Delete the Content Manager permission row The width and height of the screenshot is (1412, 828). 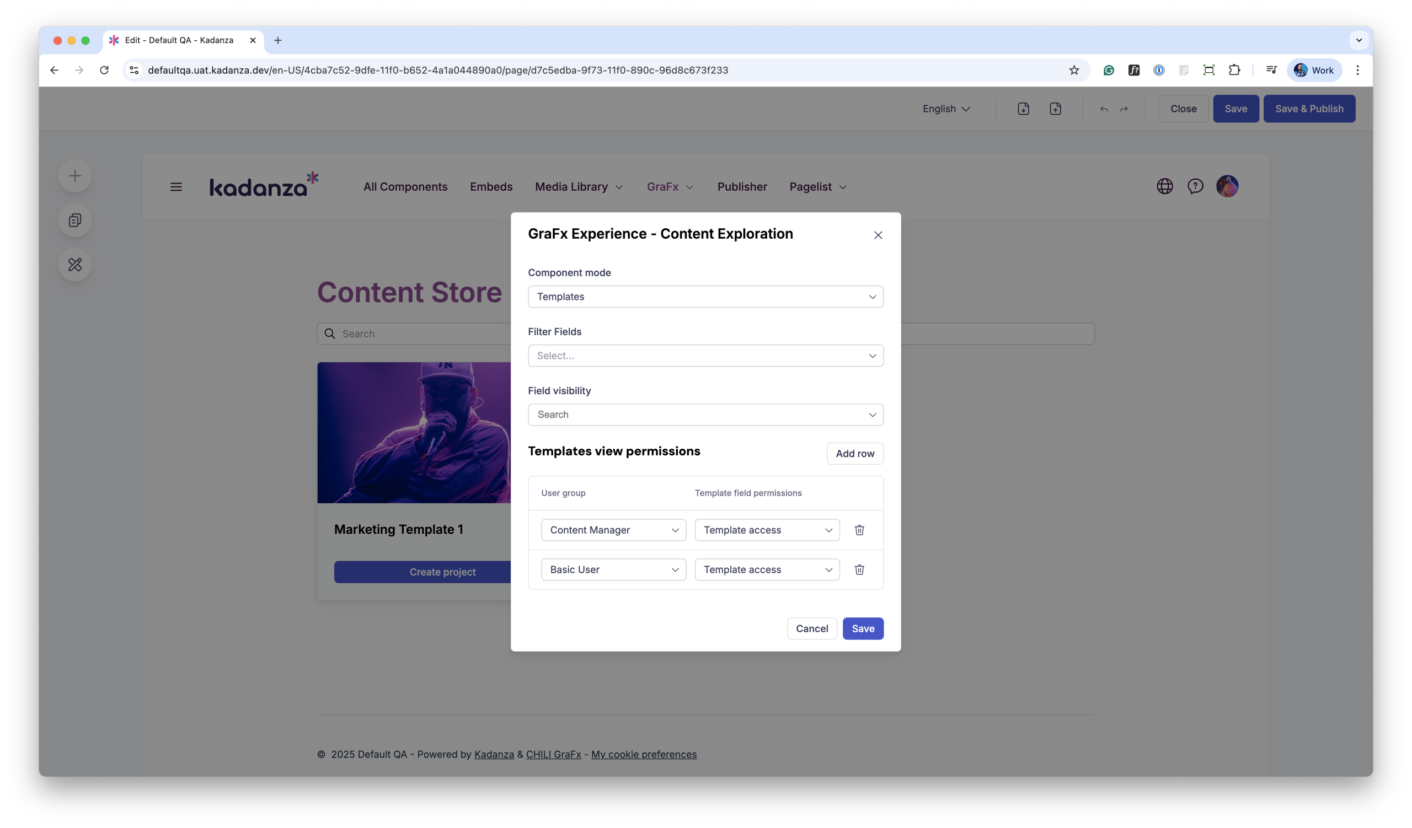click(x=859, y=530)
